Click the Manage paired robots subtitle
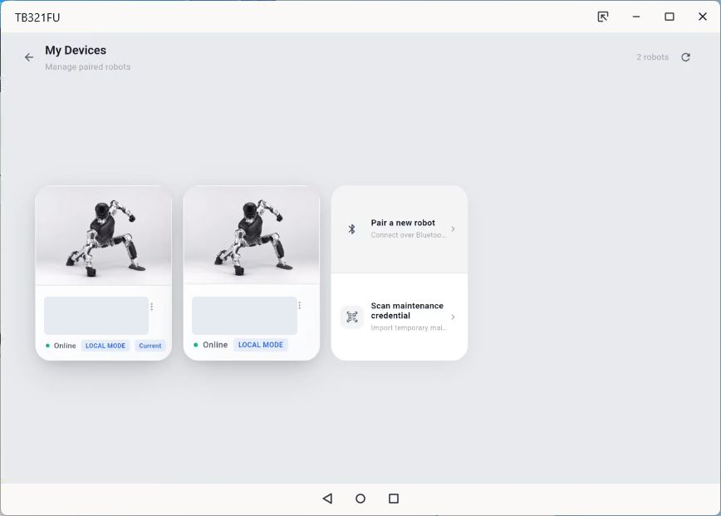The width and height of the screenshot is (721, 516). 88,66
